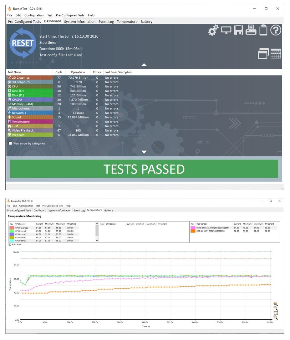Print report using the printer icon
Image resolution: width=290 pixels, height=340 pixels.
pyautogui.click(x=251, y=30)
